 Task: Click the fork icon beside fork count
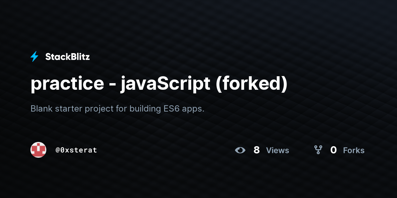(318, 150)
